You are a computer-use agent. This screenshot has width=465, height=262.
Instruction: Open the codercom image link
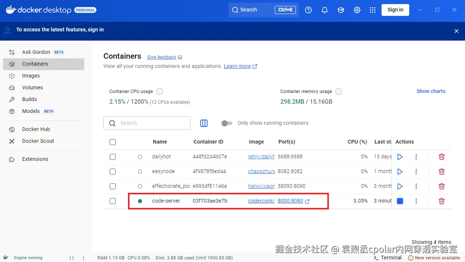point(261,201)
